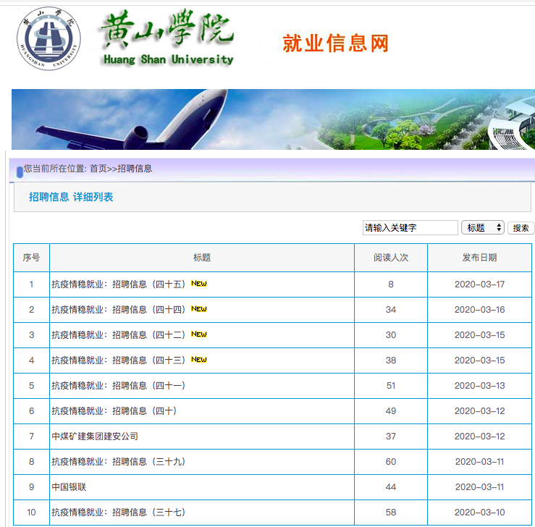Open the 标题 search-type dropdown
Screen dimensions: 535x527
click(482, 227)
